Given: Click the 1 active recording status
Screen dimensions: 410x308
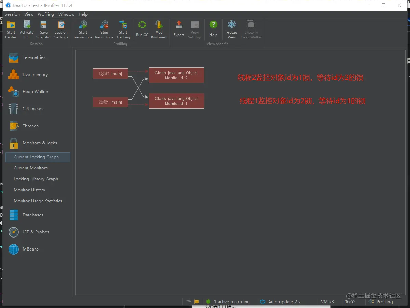Looking at the screenshot, I should click(228, 302).
